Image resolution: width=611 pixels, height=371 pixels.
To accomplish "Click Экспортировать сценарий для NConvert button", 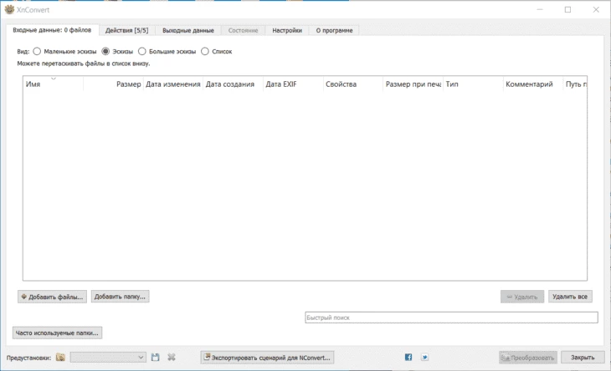I will [267, 358].
